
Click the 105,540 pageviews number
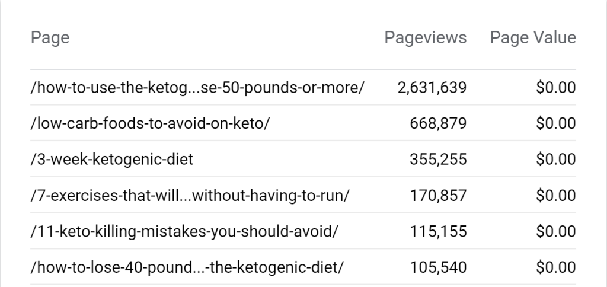438,267
